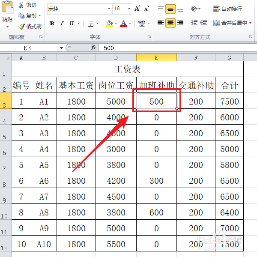Open the Name Box dropdown arrow
The image size is (257, 257).
point(61,48)
